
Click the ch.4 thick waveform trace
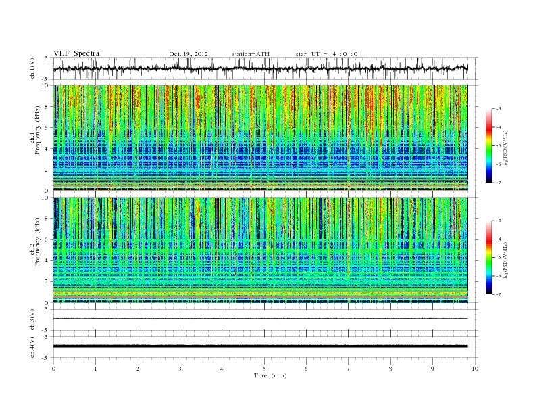[x=261, y=346]
